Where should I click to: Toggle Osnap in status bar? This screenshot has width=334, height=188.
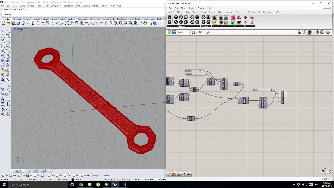click(x=136, y=179)
